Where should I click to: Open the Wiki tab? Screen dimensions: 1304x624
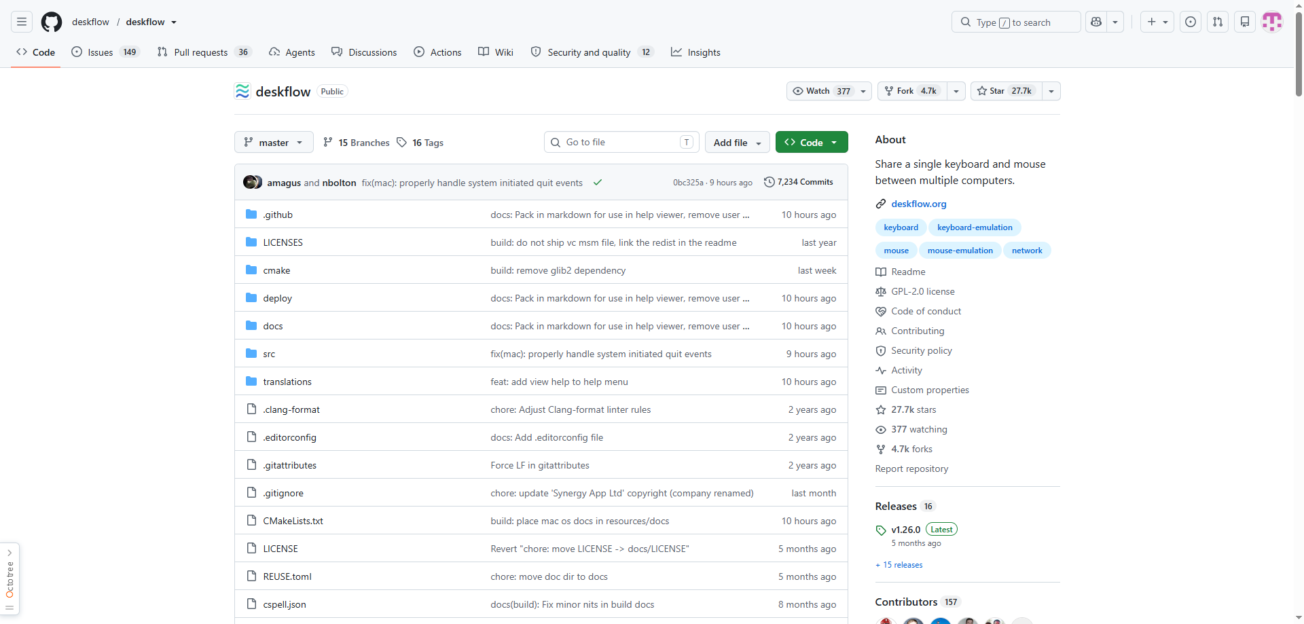[x=496, y=52]
